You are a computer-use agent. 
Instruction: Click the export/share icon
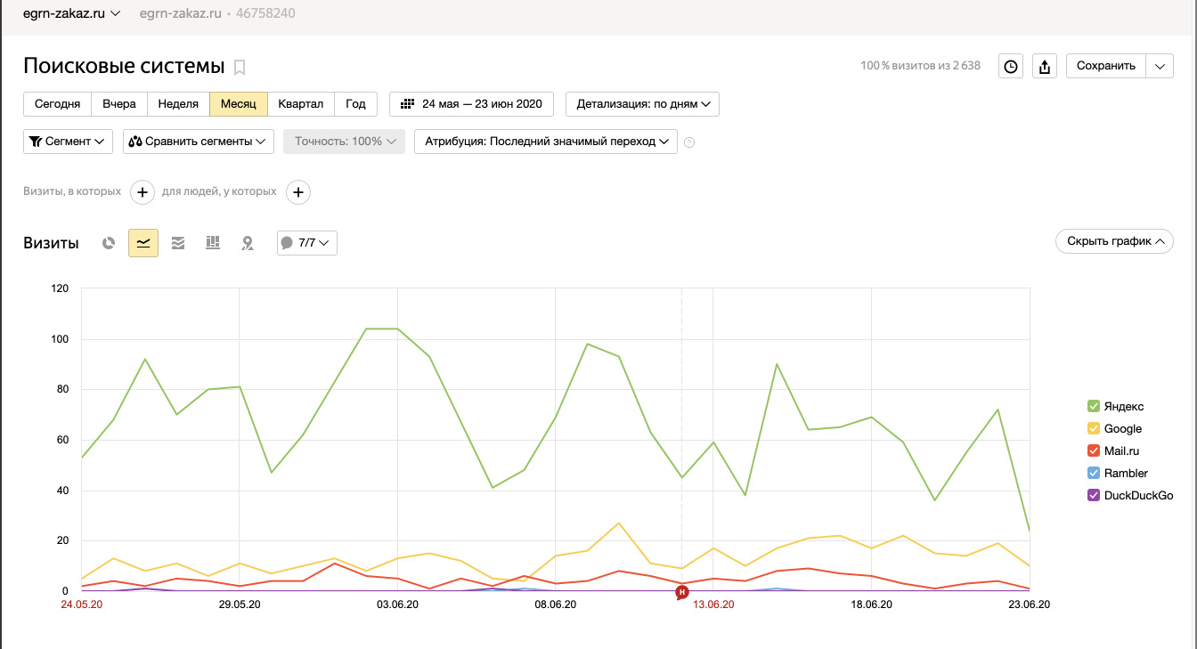click(x=1046, y=66)
